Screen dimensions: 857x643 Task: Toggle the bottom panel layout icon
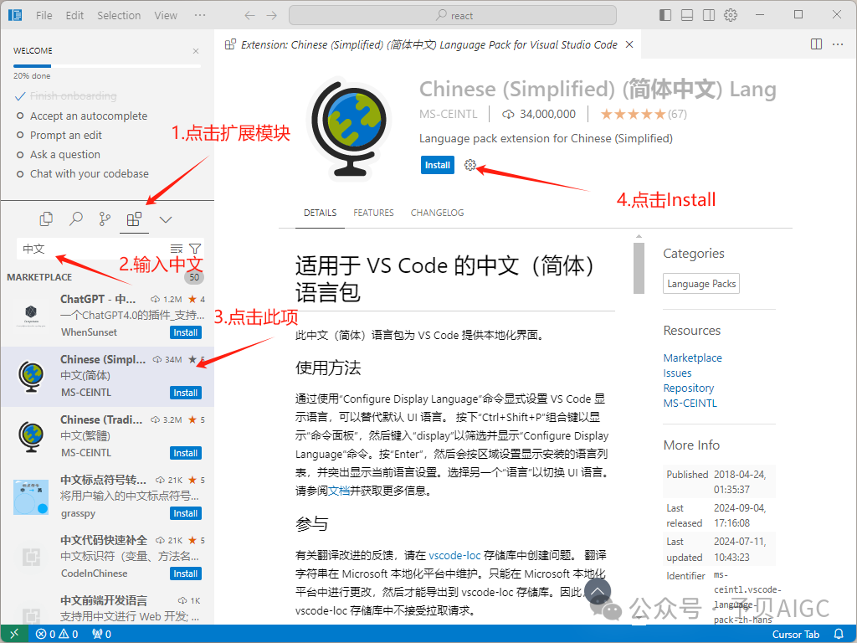pyautogui.click(x=687, y=15)
